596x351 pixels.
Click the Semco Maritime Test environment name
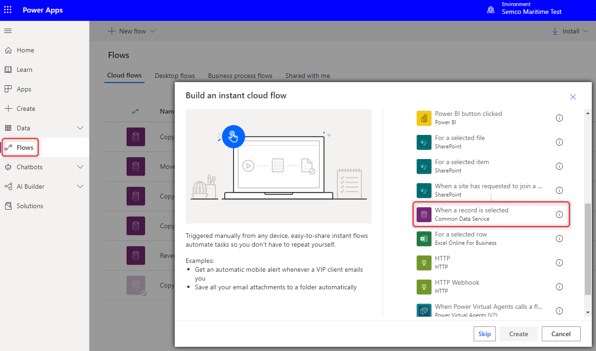click(x=532, y=12)
